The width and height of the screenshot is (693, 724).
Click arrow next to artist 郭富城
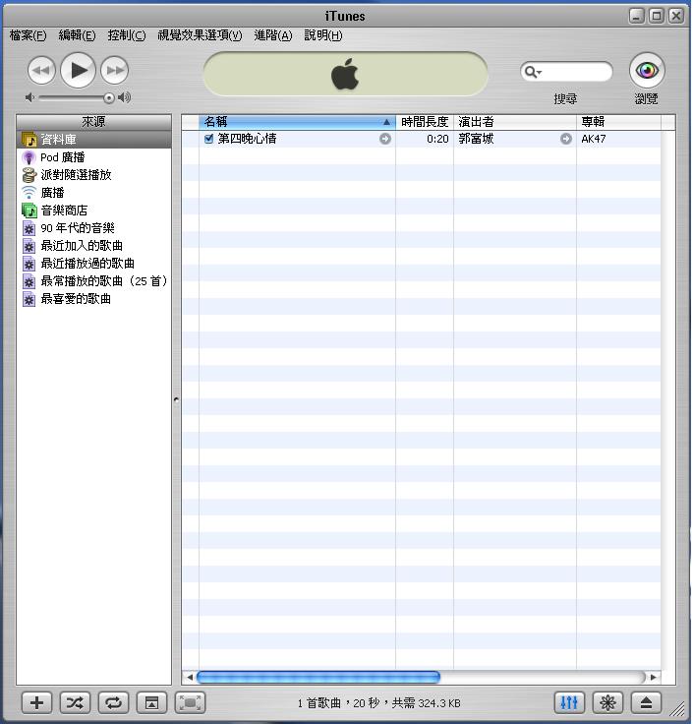[566, 139]
